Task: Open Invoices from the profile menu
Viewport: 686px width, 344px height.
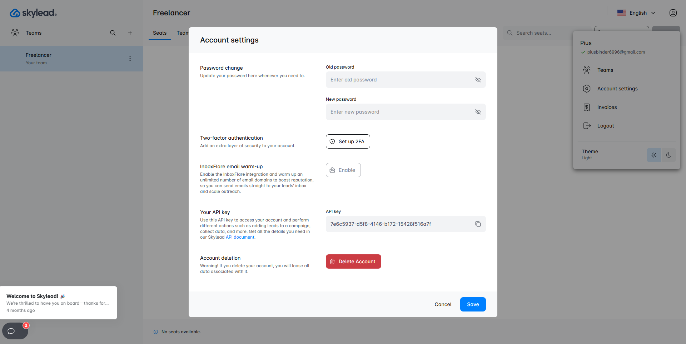Action: 607,107
